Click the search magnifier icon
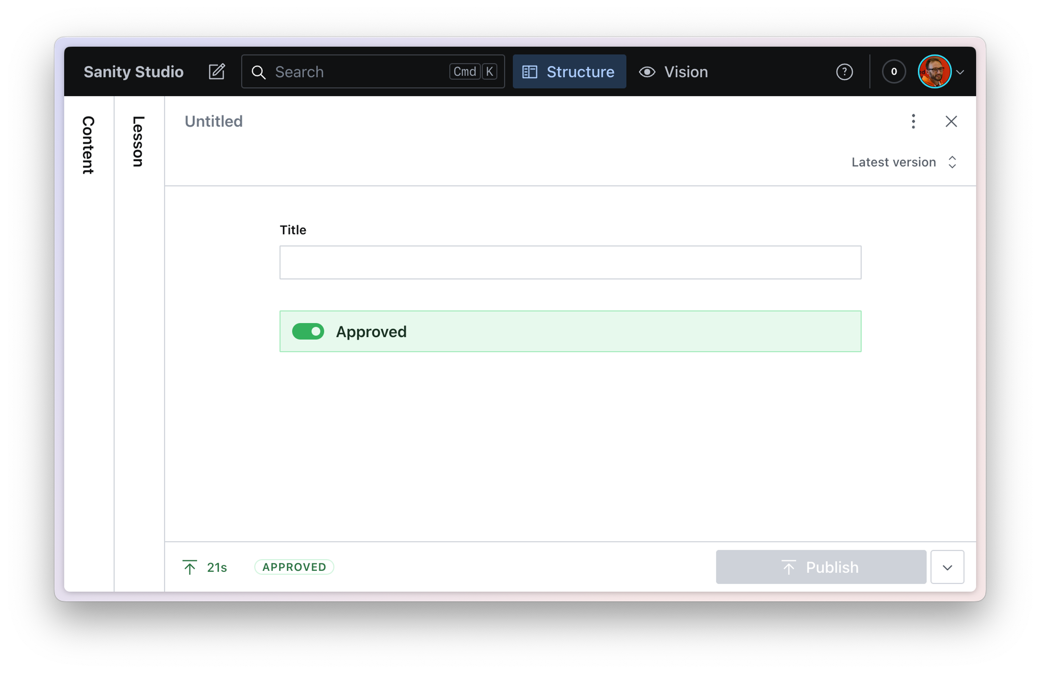1040x673 pixels. tap(259, 72)
